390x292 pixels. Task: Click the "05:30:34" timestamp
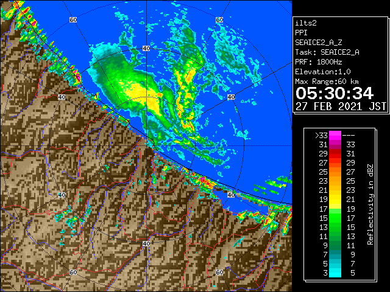pyautogui.click(x=335, y=93)
